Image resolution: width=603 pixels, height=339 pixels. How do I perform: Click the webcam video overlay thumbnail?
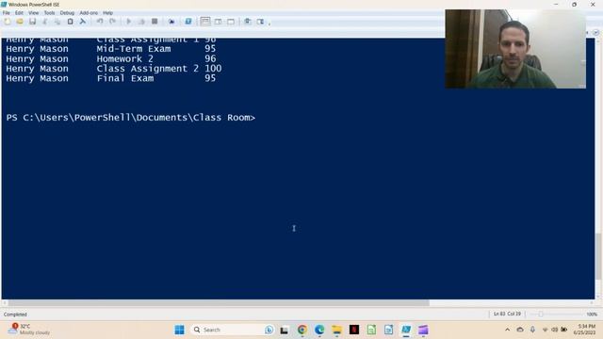(x=515, y=49)
